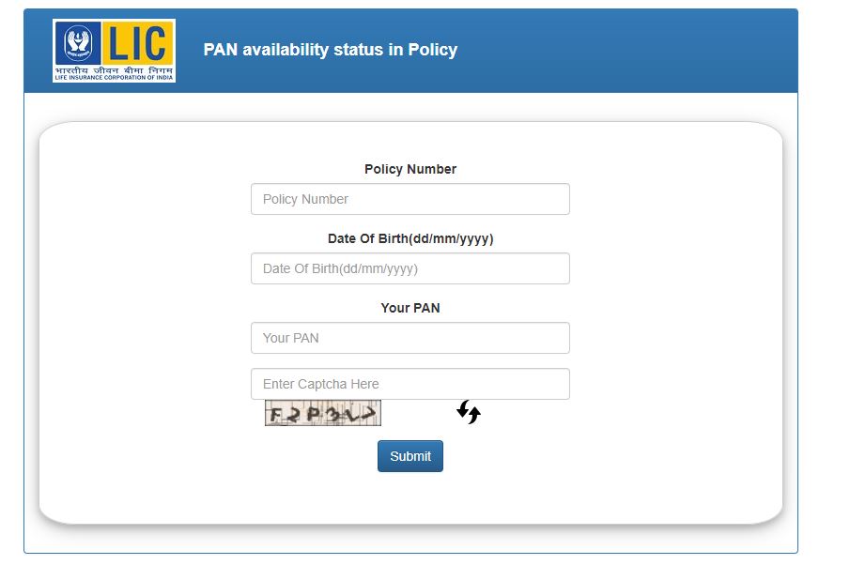Click the captcha refresh arrows icon
The image size is (850, 565).
(x=469, y=412)
